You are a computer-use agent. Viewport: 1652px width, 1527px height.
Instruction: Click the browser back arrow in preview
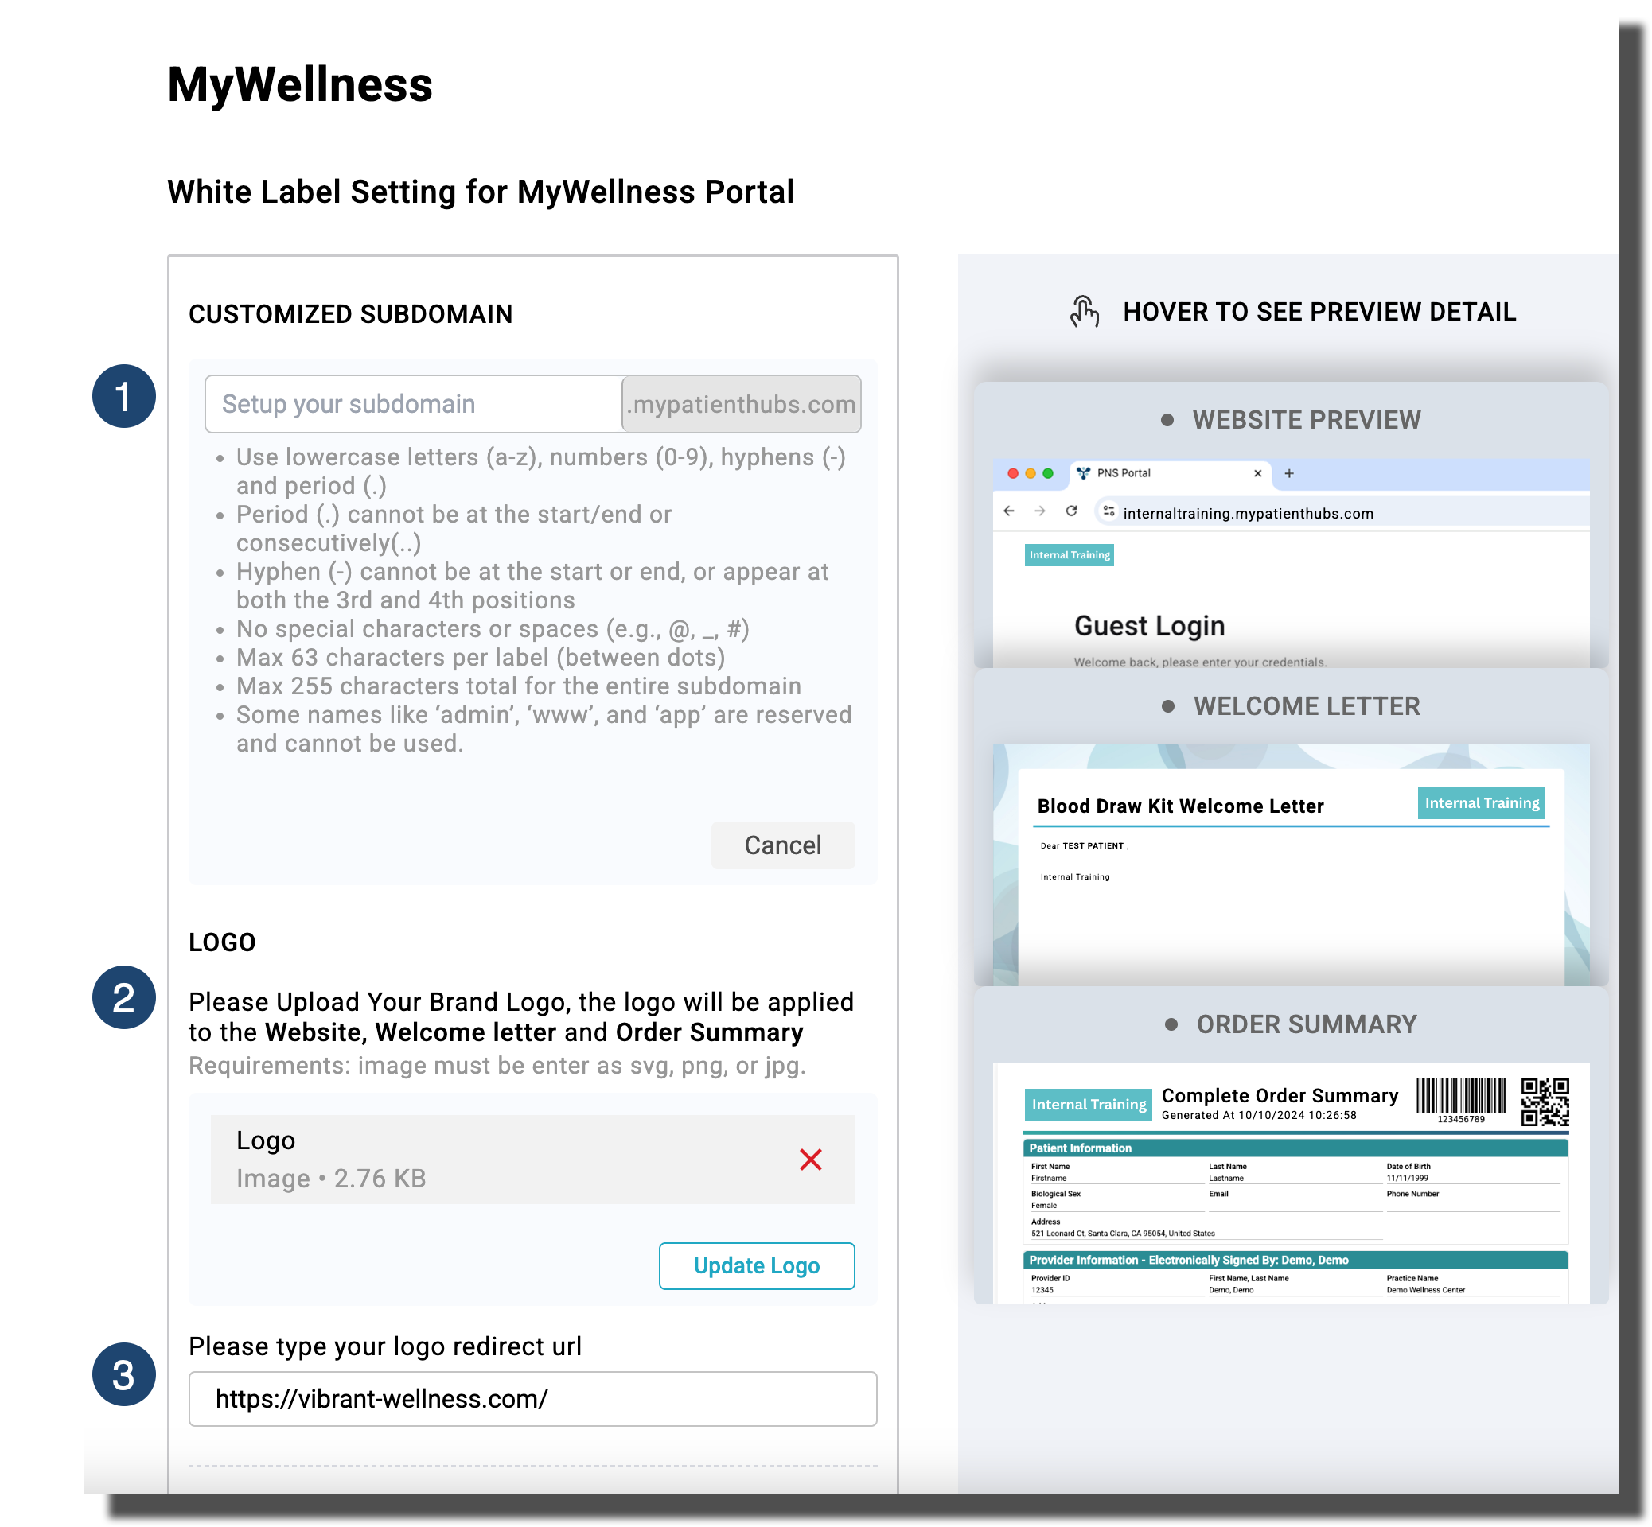1009,511
